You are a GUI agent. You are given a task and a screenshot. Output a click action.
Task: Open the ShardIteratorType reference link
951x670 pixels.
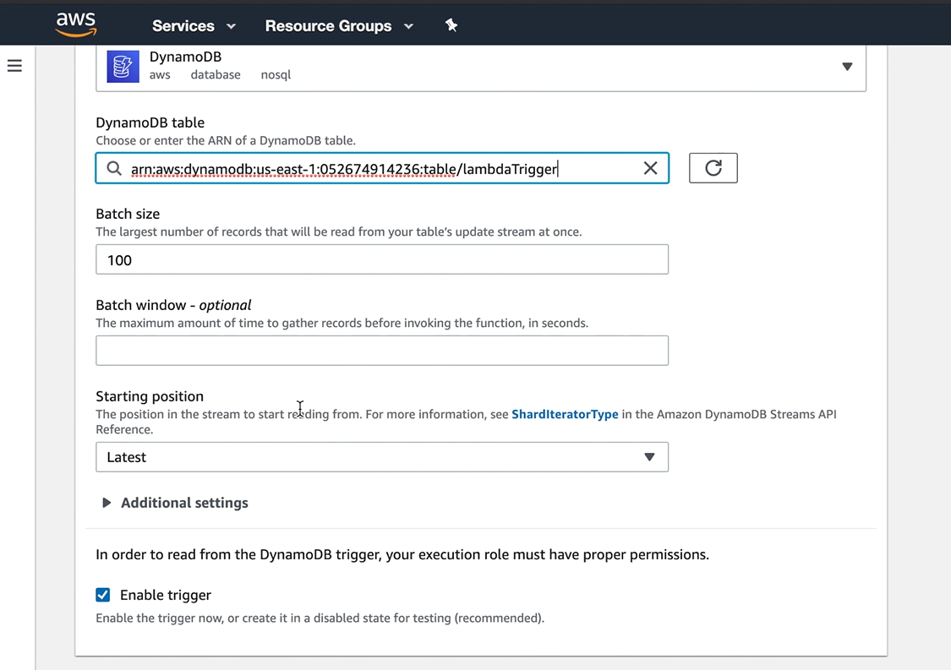point(565,414)
